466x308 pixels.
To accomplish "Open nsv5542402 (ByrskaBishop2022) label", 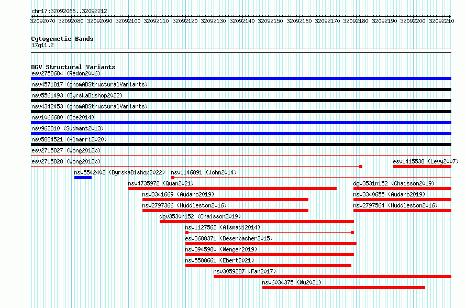I will click(x=119, y=172).
